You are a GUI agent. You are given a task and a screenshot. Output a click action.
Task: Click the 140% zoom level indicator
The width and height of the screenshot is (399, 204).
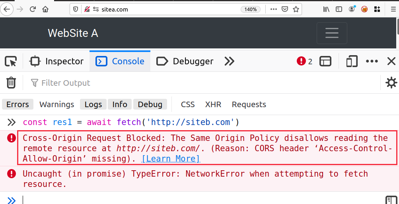(251, 10)
